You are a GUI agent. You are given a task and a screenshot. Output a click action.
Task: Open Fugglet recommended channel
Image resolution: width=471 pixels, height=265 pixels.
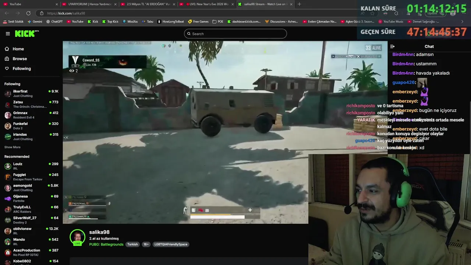click(31, 177)
